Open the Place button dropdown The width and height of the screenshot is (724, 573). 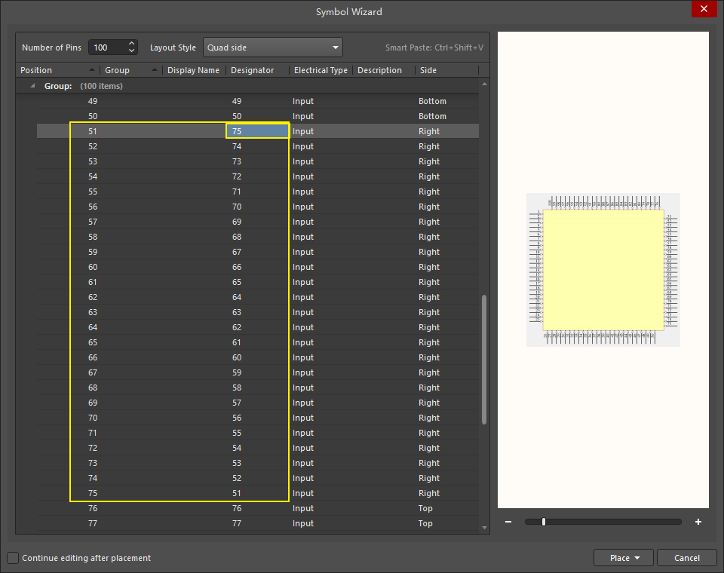pos(638,558)
